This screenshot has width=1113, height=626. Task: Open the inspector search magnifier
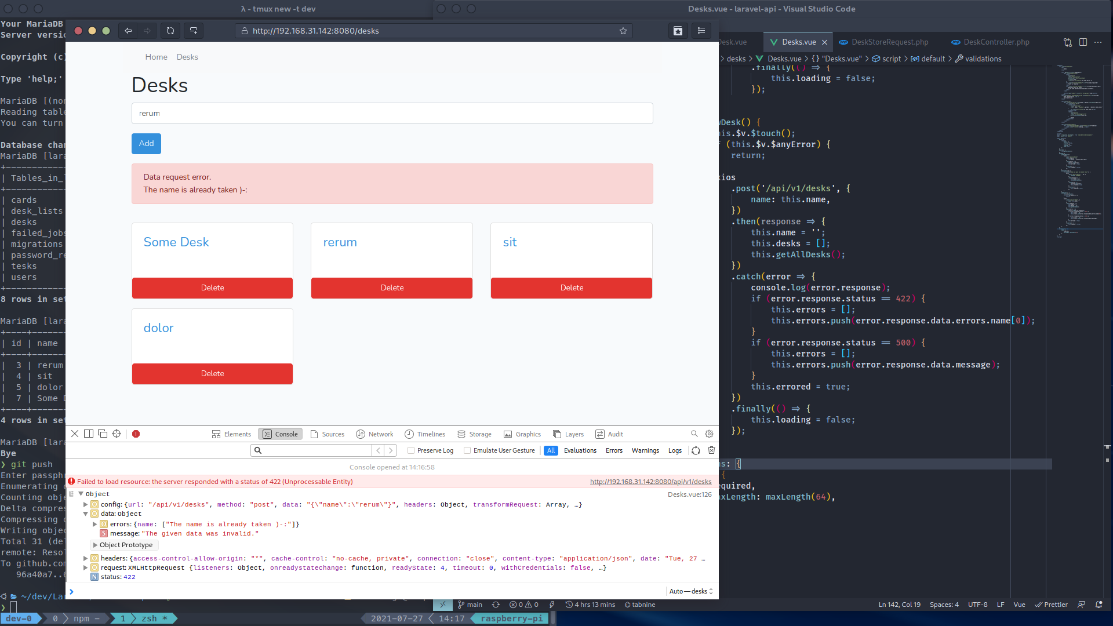[694, 434]
